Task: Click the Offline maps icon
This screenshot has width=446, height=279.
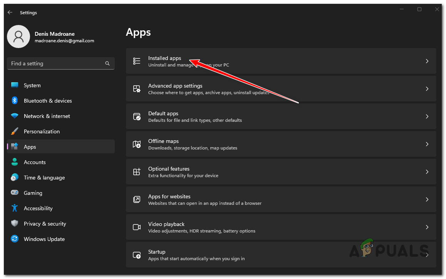Action: 137,144
